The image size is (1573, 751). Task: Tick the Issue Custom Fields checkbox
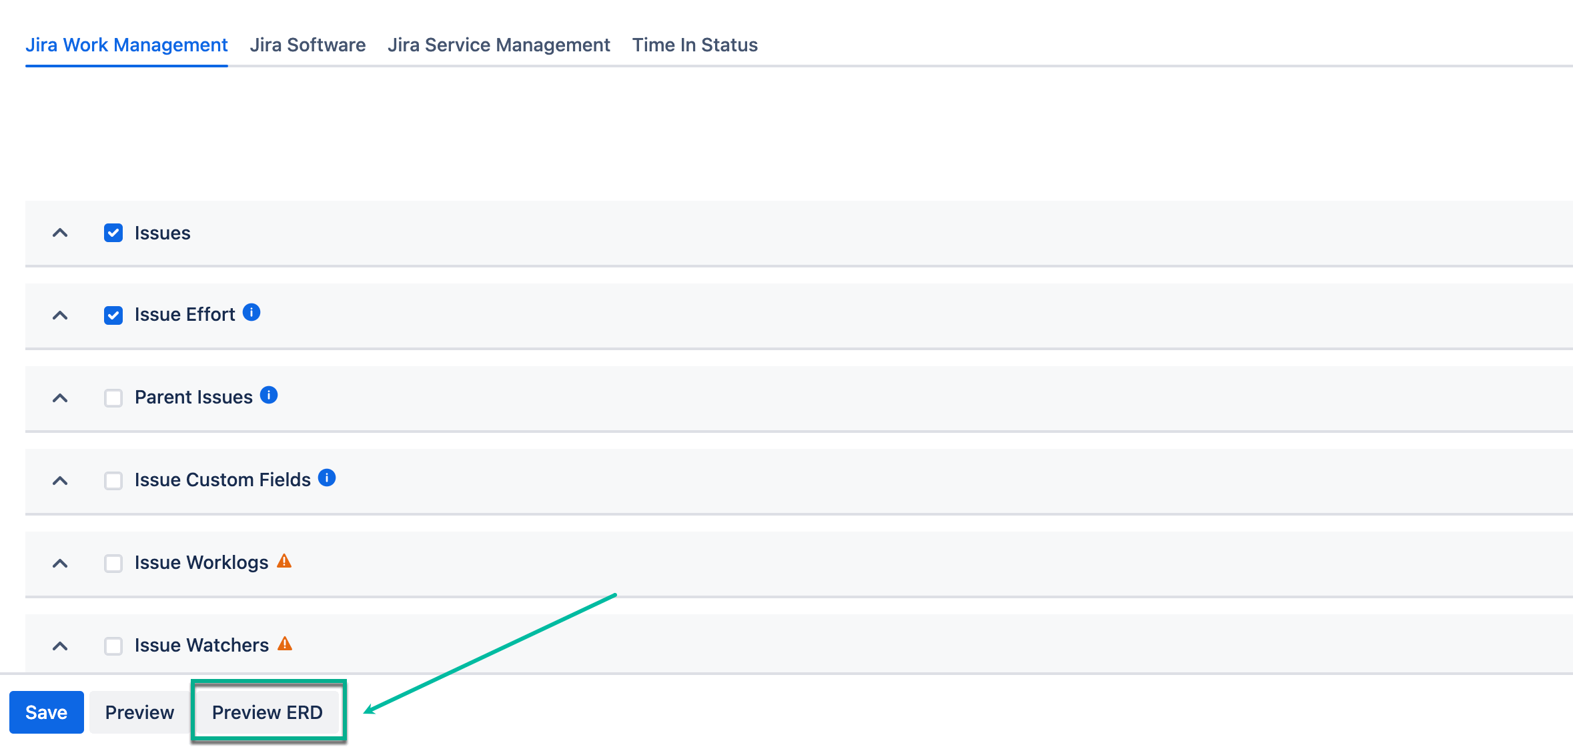[113, 481]
